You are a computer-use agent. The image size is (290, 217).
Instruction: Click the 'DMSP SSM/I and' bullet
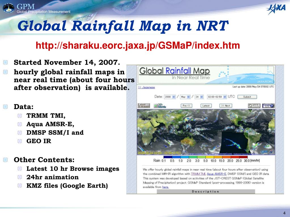click(55, 133)
